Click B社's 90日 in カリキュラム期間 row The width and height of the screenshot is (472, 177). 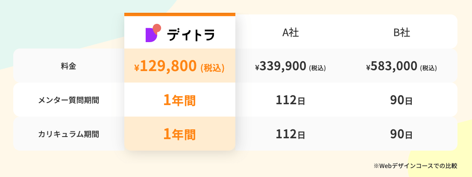point(402,134)
